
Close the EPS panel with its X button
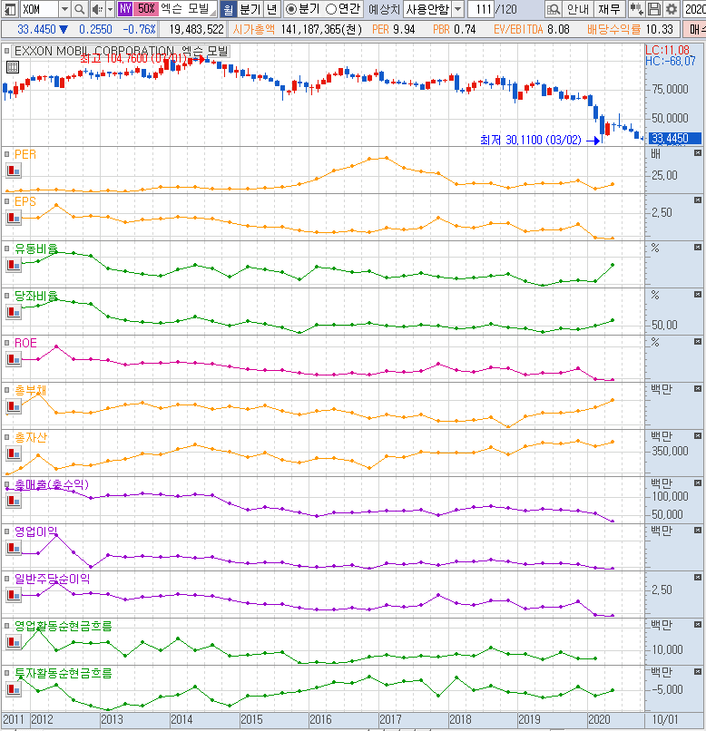698,200
